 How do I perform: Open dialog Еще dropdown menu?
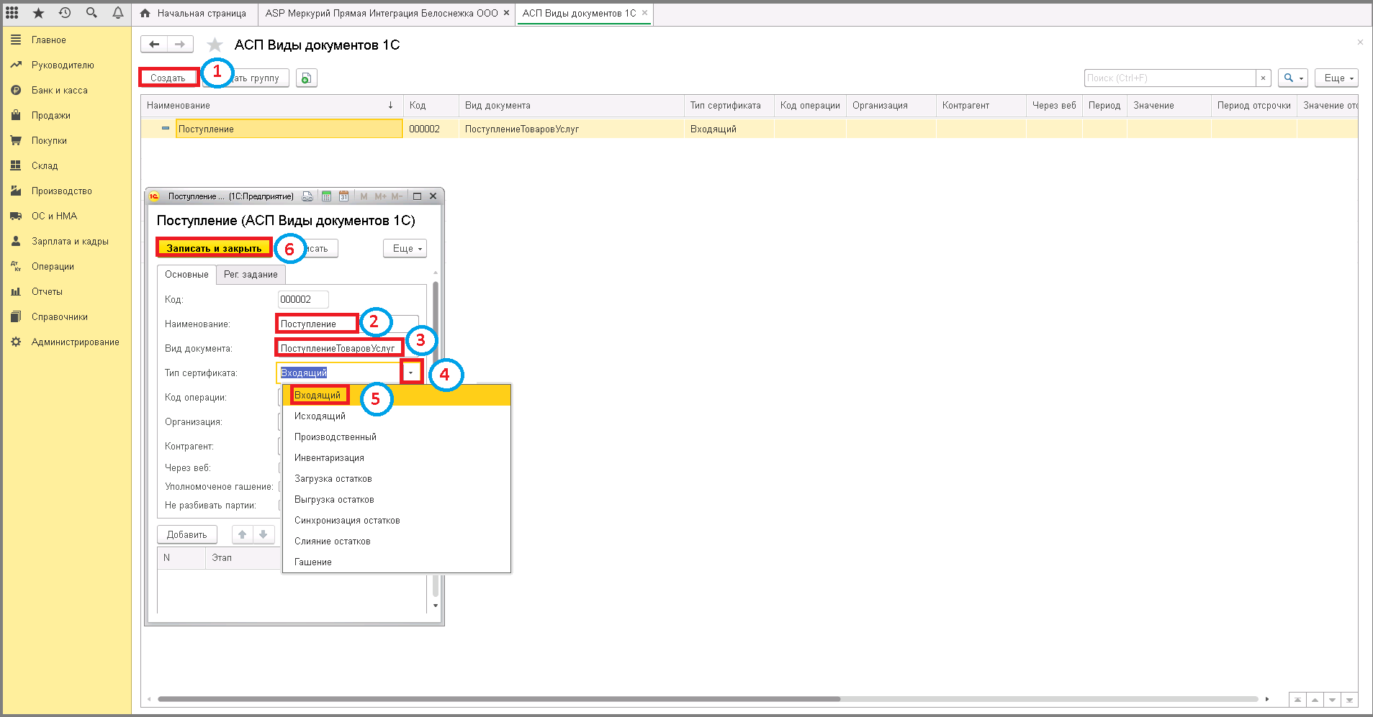click(405, 248)
